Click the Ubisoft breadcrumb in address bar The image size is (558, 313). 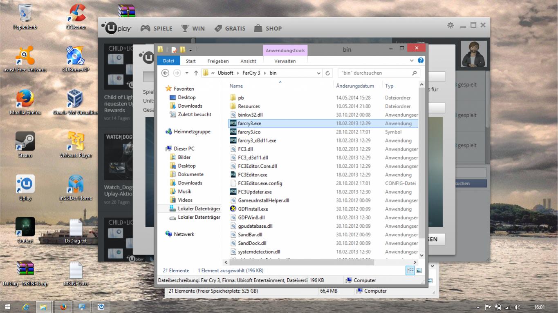point(225,73)
